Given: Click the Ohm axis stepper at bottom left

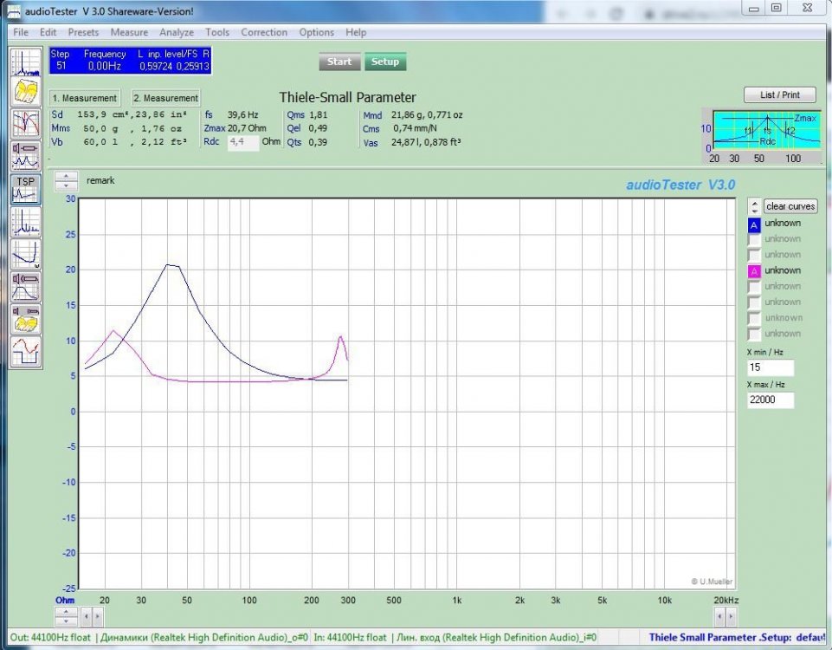Looking at the screenshot, I should coord(65,616).
